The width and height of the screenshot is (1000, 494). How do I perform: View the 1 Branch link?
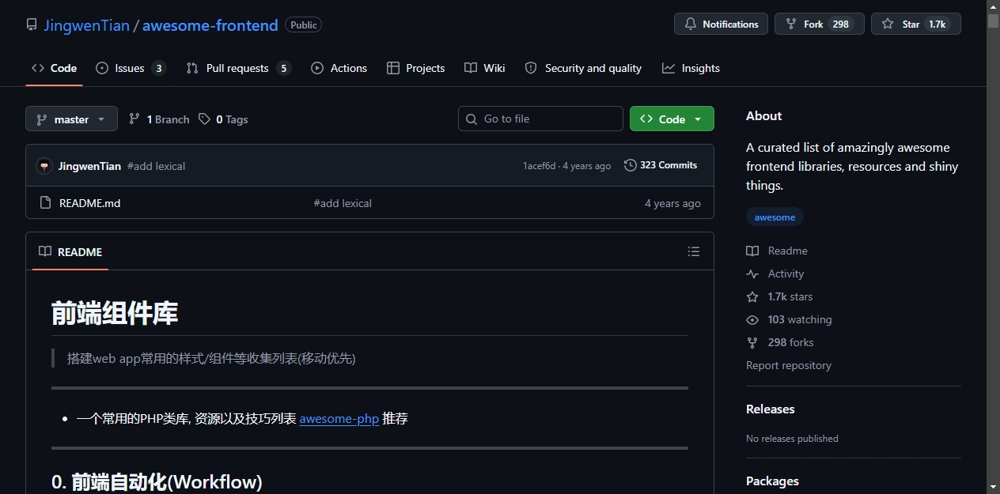coord(159,119)
